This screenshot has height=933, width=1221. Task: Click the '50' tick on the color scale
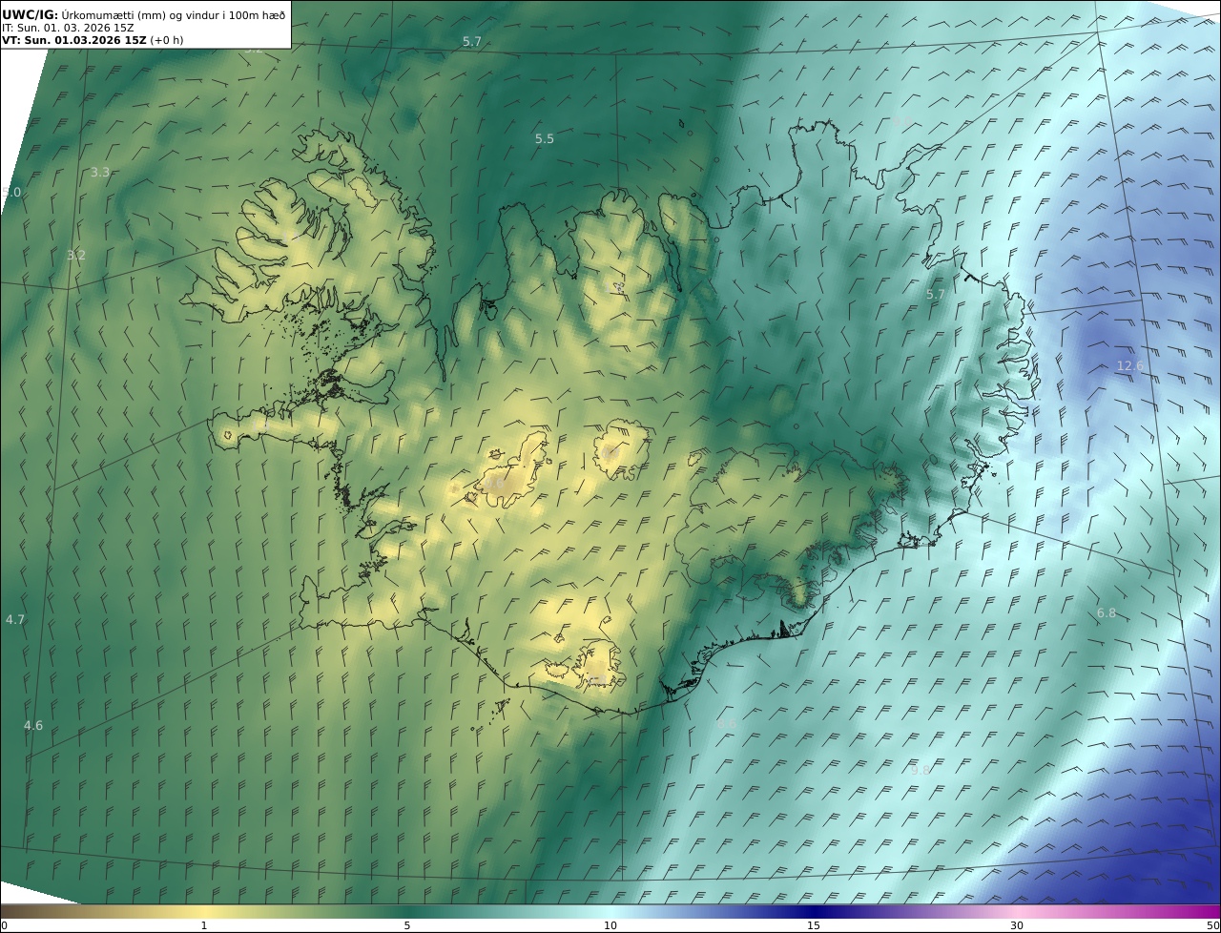click(x=1213, y=925)
